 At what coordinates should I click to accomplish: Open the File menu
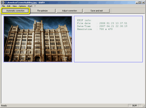[4, 6]
